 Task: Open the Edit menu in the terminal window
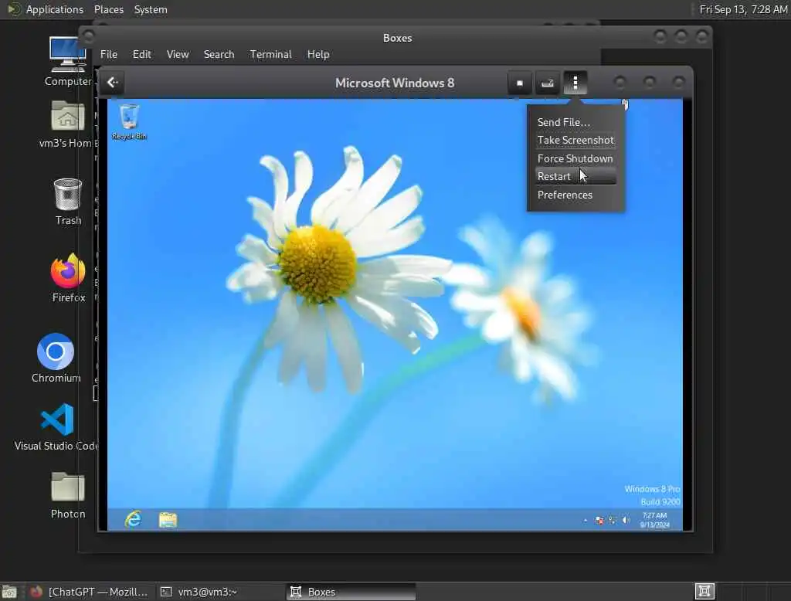coord(142,54)
